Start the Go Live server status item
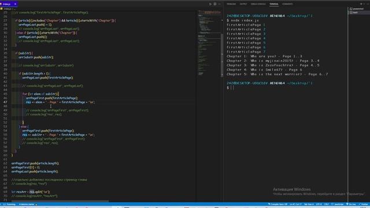This screenshot has width=370, height=208. click(x=351, y=204)
